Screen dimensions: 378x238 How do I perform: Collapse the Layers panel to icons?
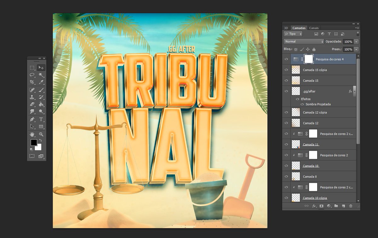click(353, 24)
